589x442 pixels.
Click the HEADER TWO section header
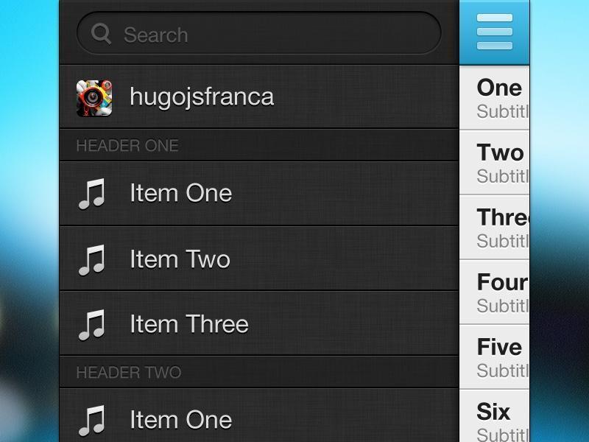pyautogui.click(x=129, y=373)
